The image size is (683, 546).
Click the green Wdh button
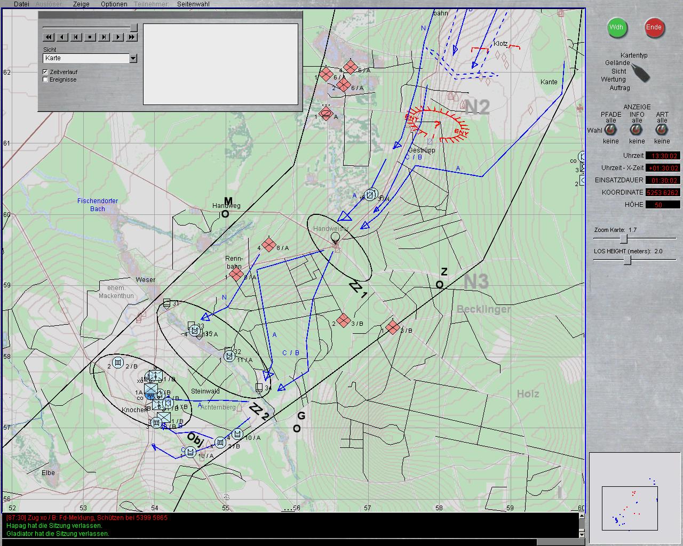point(617,28)
